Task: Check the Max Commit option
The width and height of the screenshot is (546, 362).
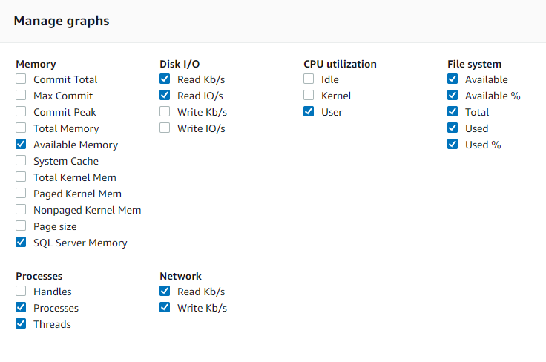Action: (22, 96)
